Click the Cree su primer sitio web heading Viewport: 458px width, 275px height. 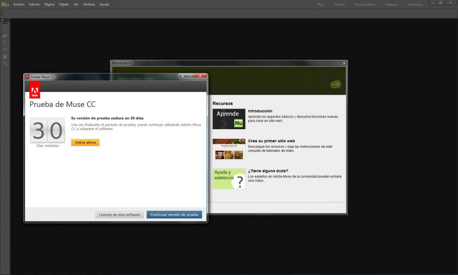click(x=271, y=141)
